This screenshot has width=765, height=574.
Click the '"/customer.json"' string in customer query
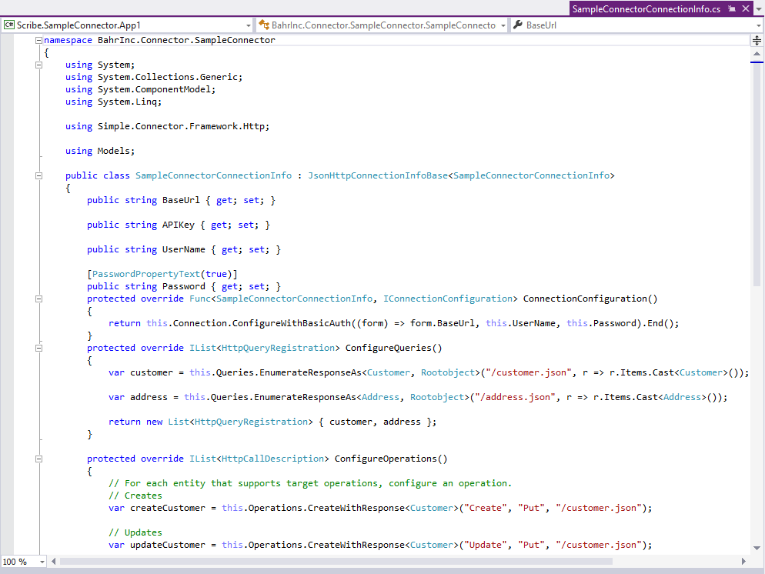[x=529, y=372]
